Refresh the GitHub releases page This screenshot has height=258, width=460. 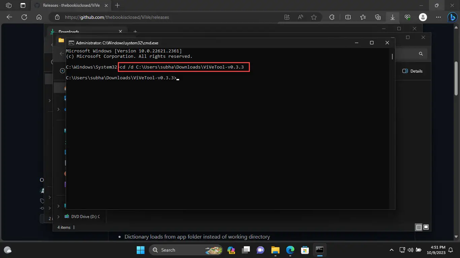tap(24, 17)
